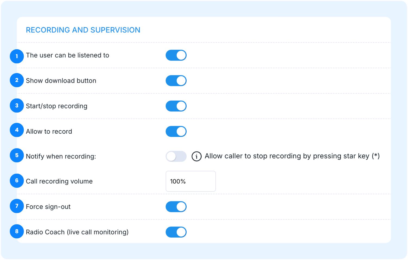Click the Call recording volume 100% field

coord(190,181)
